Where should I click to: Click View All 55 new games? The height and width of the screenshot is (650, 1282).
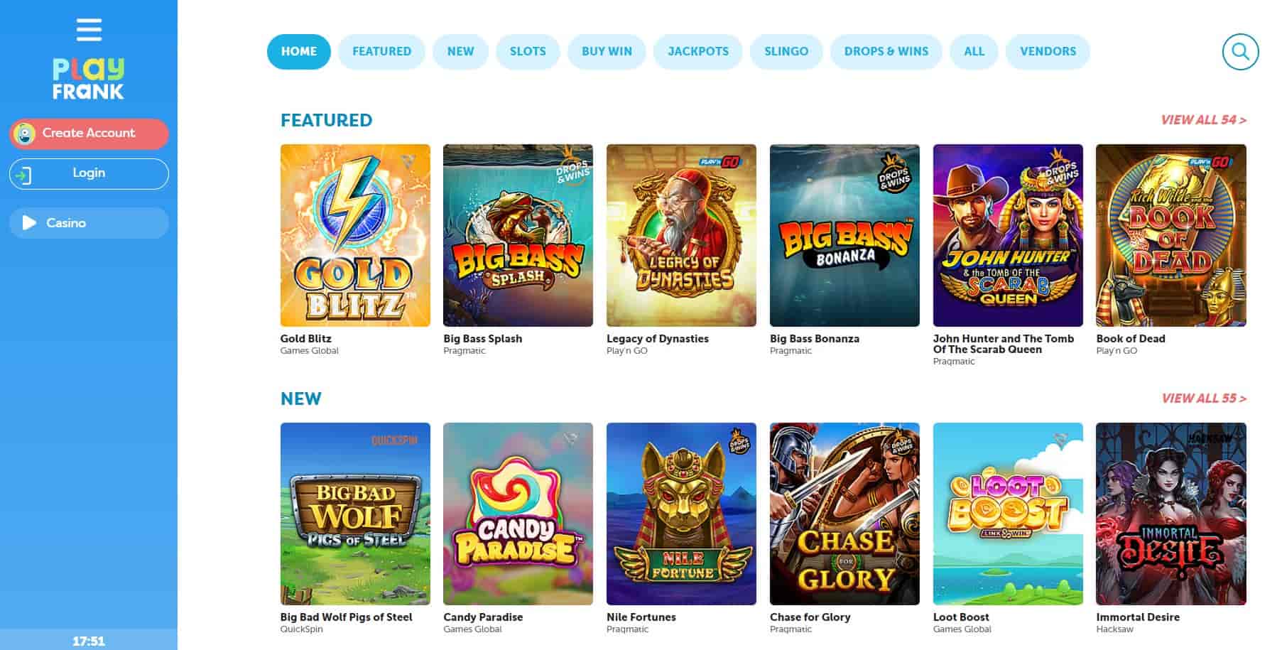1204,399
